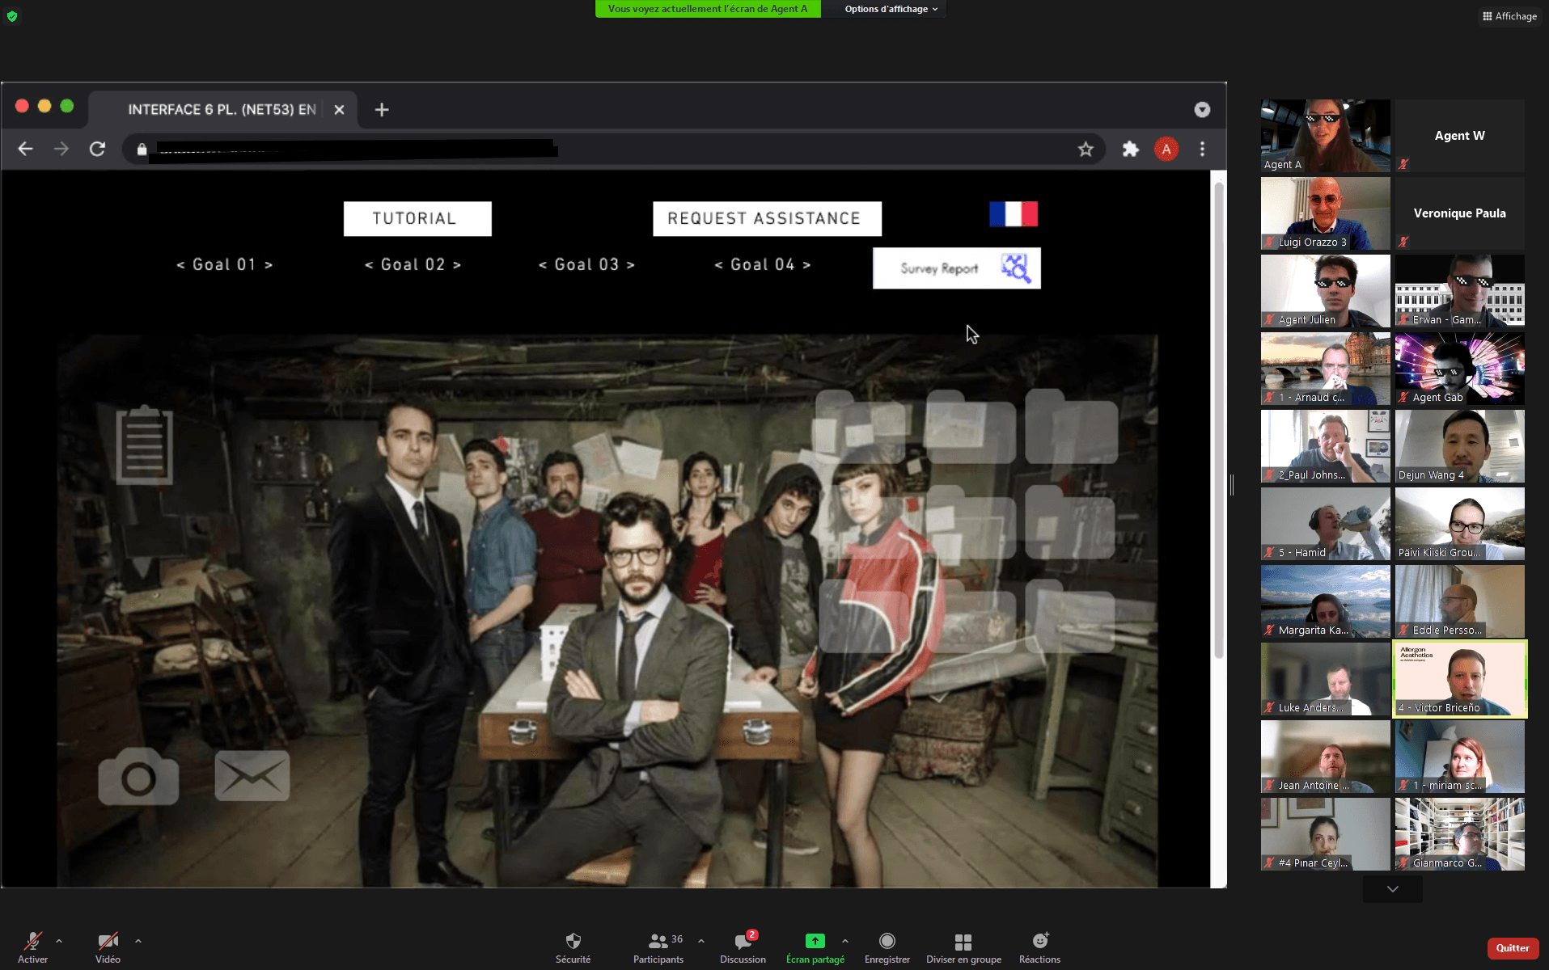
Task: Open Réactions emoji menu
Action: (x=1039, y=947)
